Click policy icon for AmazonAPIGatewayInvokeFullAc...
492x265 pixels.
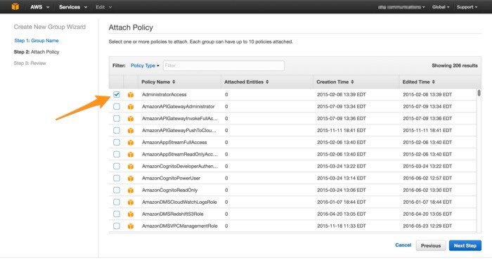131,118
